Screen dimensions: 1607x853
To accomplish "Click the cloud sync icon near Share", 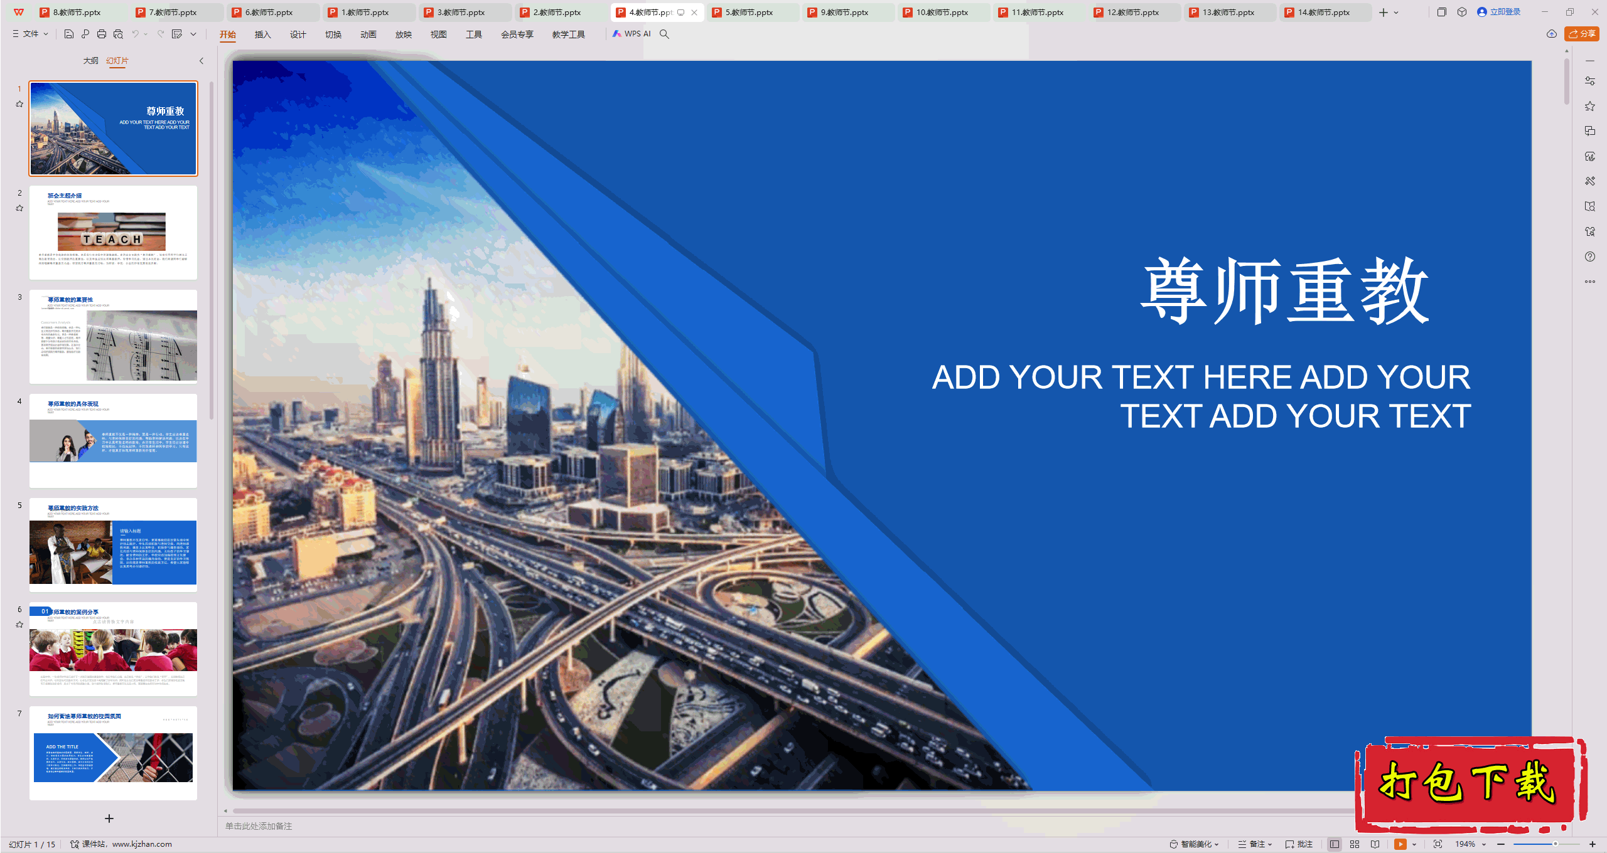I will (1552, 34).
